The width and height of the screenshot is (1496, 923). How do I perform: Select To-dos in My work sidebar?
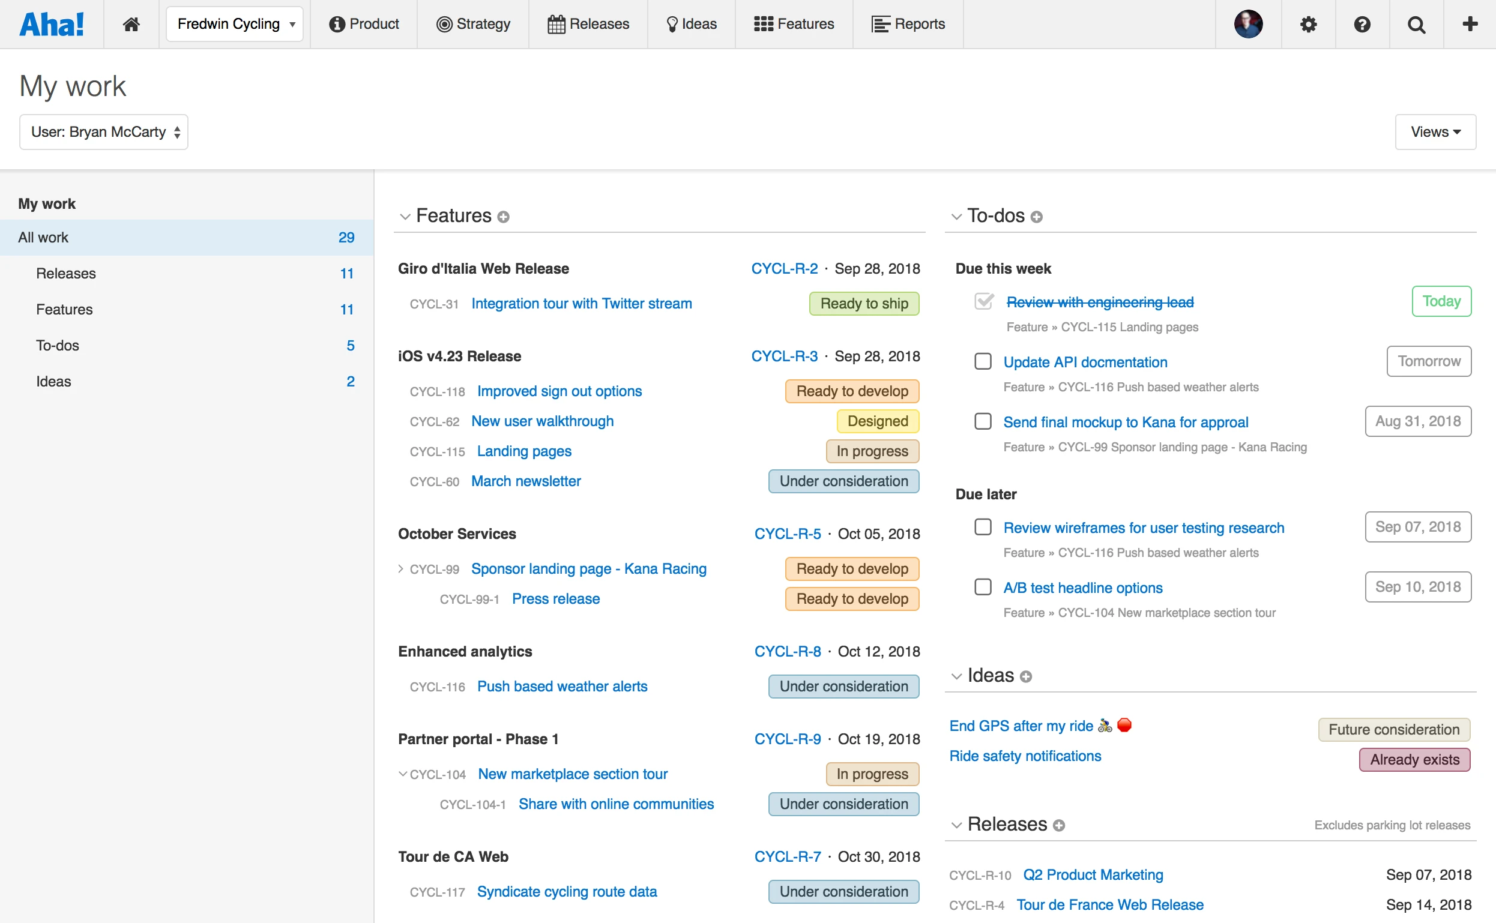tap(58, 346)
